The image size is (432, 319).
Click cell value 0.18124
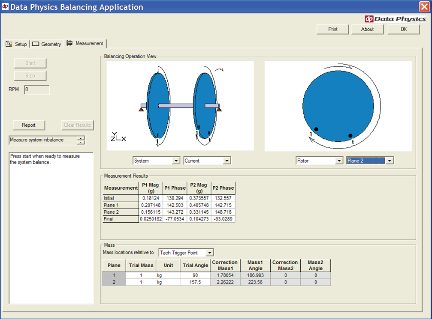[x=151, y=198]
